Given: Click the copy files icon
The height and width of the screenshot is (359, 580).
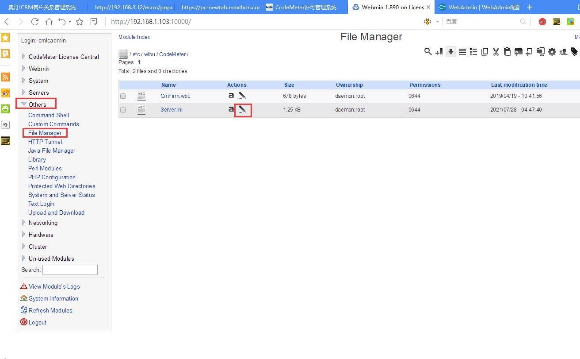Looking at the screenshot, I should [485, 52].
